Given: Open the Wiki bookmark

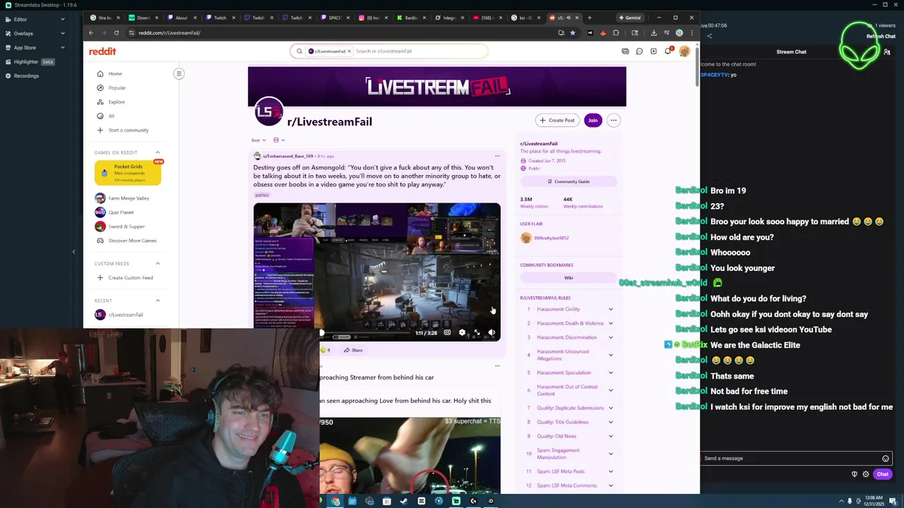Looking at the screenshot, I should [569, 278].
